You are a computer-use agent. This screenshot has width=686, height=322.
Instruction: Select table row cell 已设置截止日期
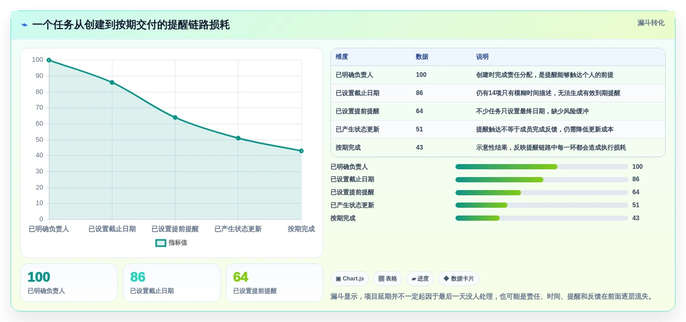pyautogui.click(x=358, y=93)
